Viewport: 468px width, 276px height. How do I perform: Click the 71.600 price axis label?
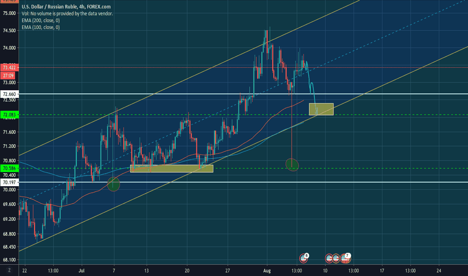pyautogui.click(x=9, y=132)
